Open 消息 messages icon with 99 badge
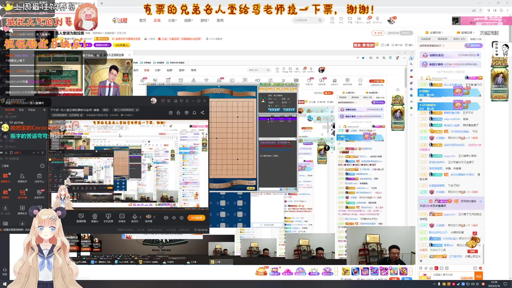Screen dimensions: 512x288 coord(368,20)
